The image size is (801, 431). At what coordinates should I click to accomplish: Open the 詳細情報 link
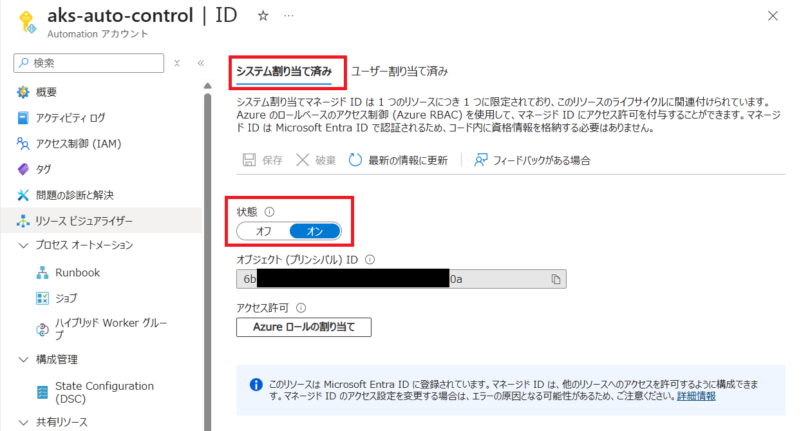[696, 396]
